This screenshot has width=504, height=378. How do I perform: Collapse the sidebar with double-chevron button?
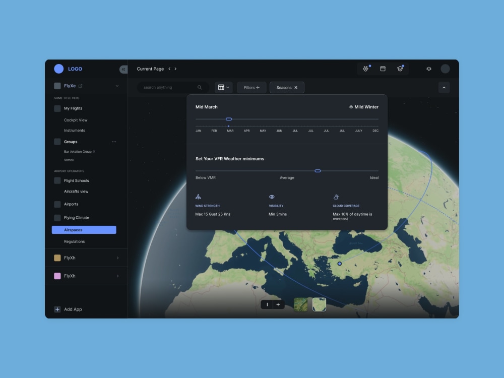click(x=123, y=69)
